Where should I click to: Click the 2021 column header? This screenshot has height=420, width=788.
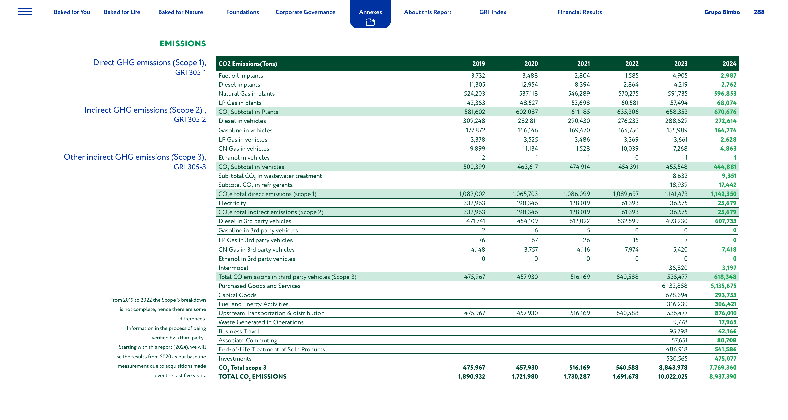click(583, 63)
